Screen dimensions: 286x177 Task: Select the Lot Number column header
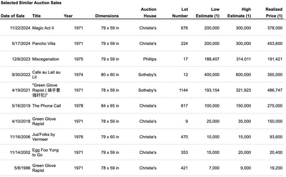tap(180, 12)
